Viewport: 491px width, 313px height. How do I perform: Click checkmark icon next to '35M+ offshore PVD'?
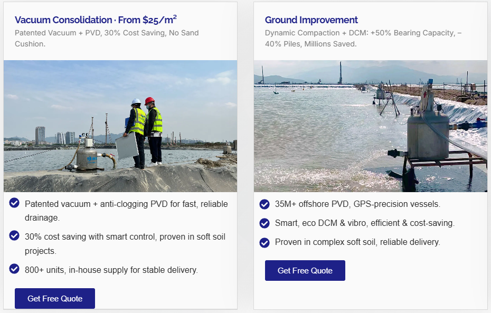coord(265,204)
